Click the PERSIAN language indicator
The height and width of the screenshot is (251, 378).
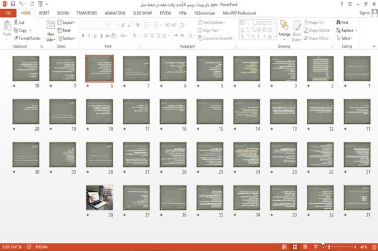[42, 247]
